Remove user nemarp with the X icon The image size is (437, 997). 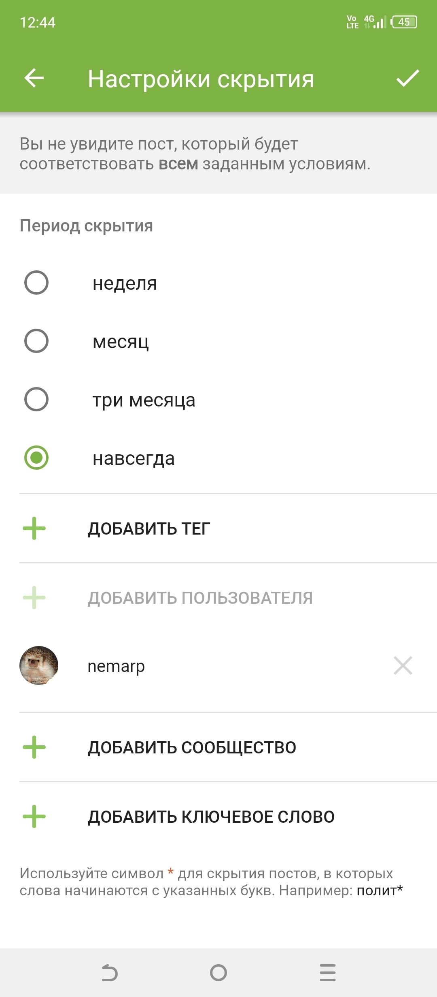pos(403,665)
